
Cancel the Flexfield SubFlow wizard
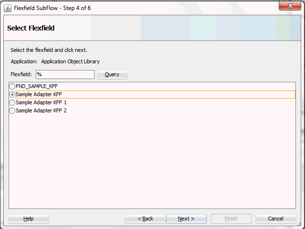click(275, 219)
